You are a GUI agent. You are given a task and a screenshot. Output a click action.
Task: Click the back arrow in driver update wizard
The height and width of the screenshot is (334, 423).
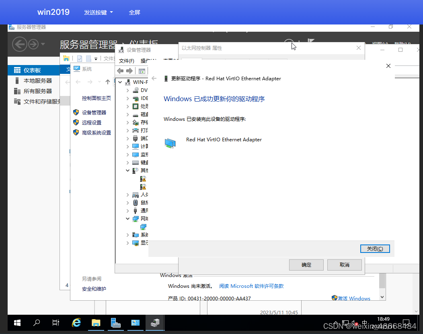[x=154, y=78]
